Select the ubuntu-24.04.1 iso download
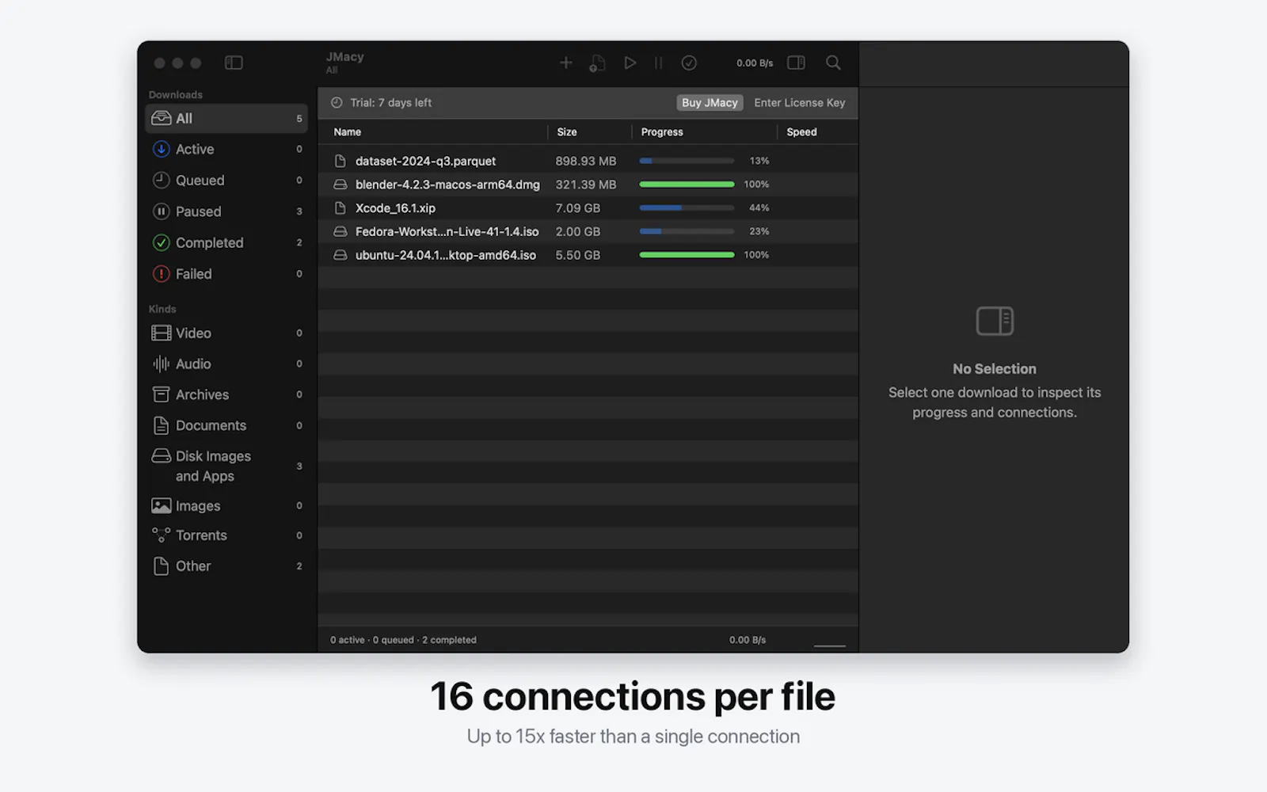Image resolution: width=1267 pixels, height=792 pixels. point(588,255)
